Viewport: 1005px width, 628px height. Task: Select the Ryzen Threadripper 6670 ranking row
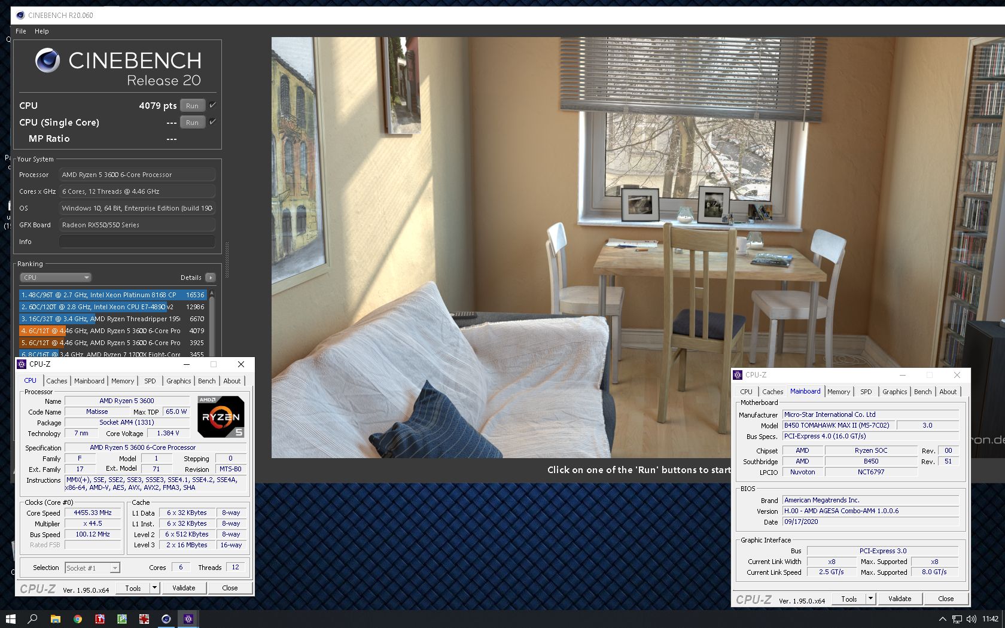[x=112, y=319]
